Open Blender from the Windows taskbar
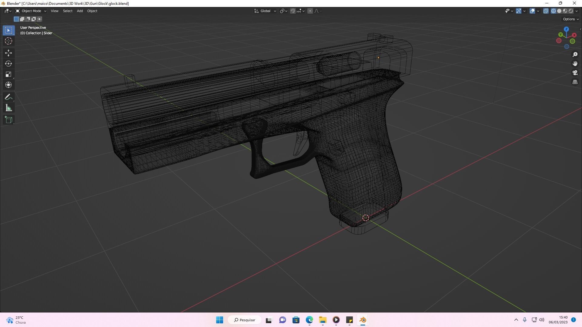Screen dimensions: 582x327 pyautogui.click(x=363, y=320)
